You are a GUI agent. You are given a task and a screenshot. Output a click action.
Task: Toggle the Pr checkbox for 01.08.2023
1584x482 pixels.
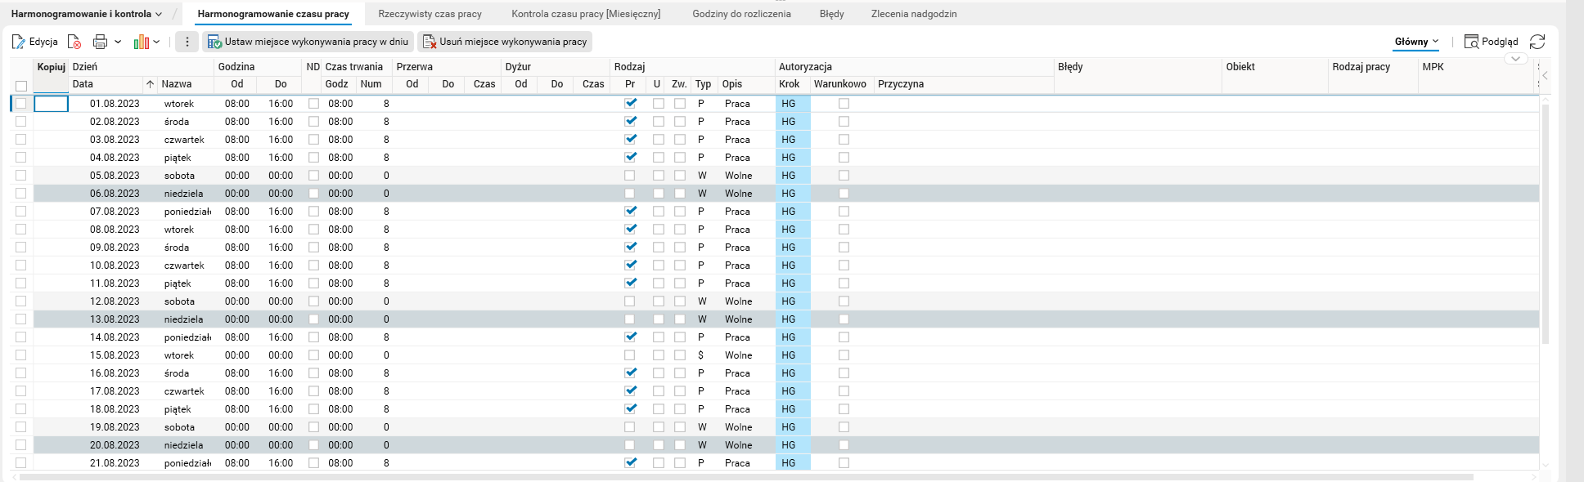(630, 104)
